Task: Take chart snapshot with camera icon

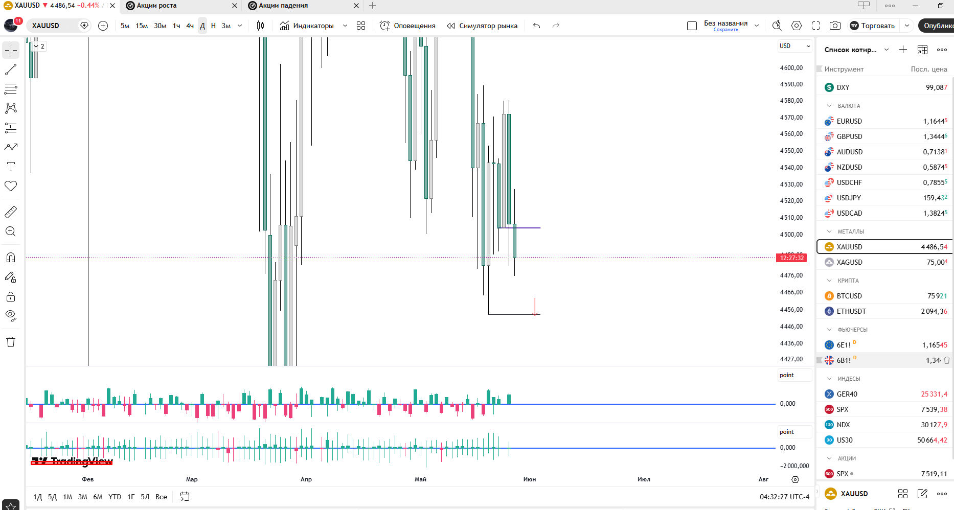Action: click(835, 26)
